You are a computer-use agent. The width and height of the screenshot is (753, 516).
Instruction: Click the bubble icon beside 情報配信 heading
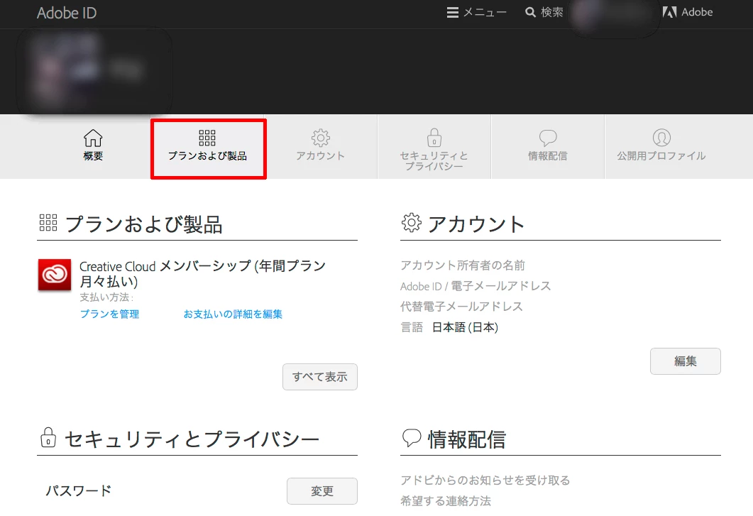coord(412,438)
